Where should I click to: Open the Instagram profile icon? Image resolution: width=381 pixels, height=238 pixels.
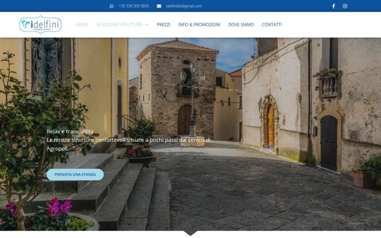pos(345,6)
